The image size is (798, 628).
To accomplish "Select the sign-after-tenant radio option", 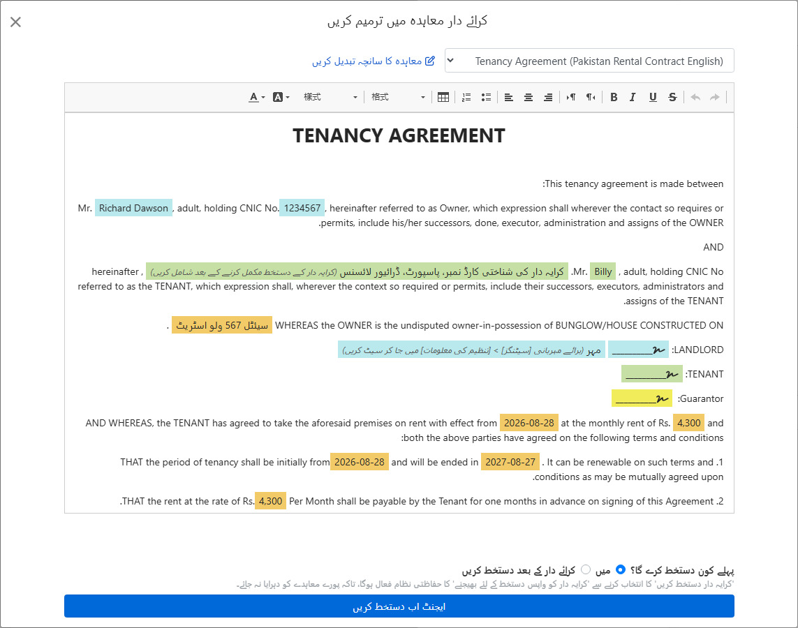I will click(586, 569).
